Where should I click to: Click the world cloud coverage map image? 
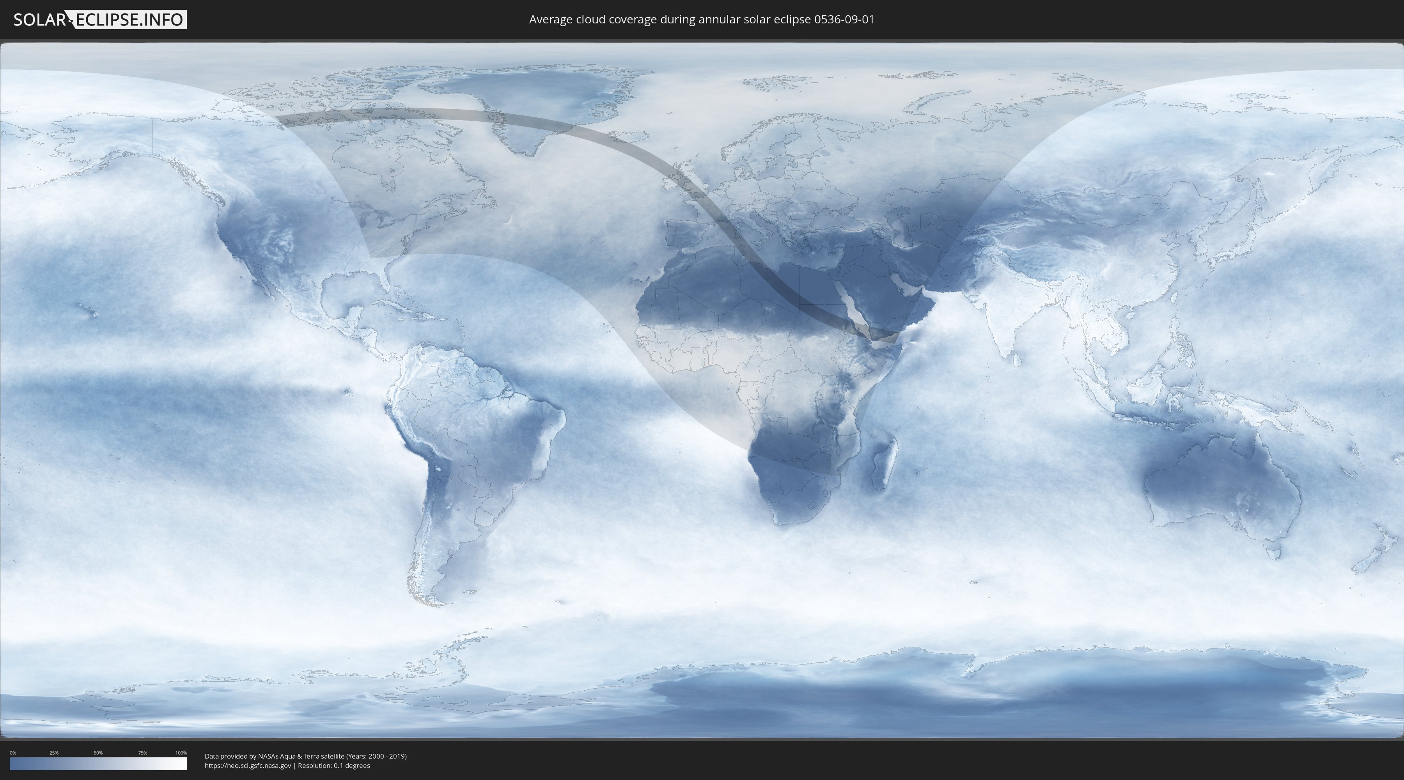pos(702,390)
